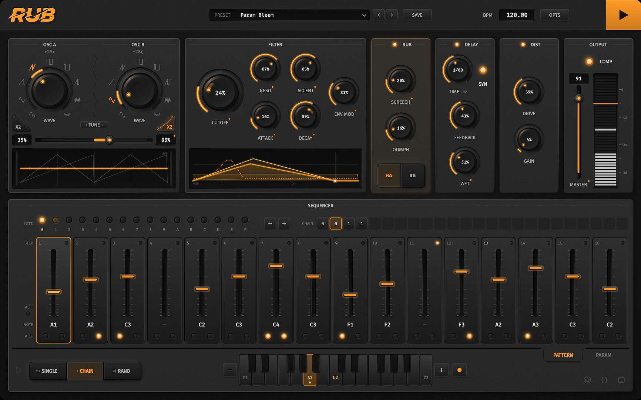The width and height of the screenshot is (641, 400).
Task: Select pattern F LED
Action: point(245,220)
